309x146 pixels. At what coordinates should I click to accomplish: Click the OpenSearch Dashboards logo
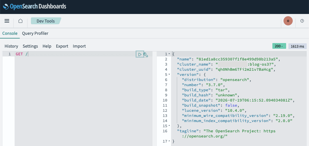pyautogui.click(x=35, y=7)
